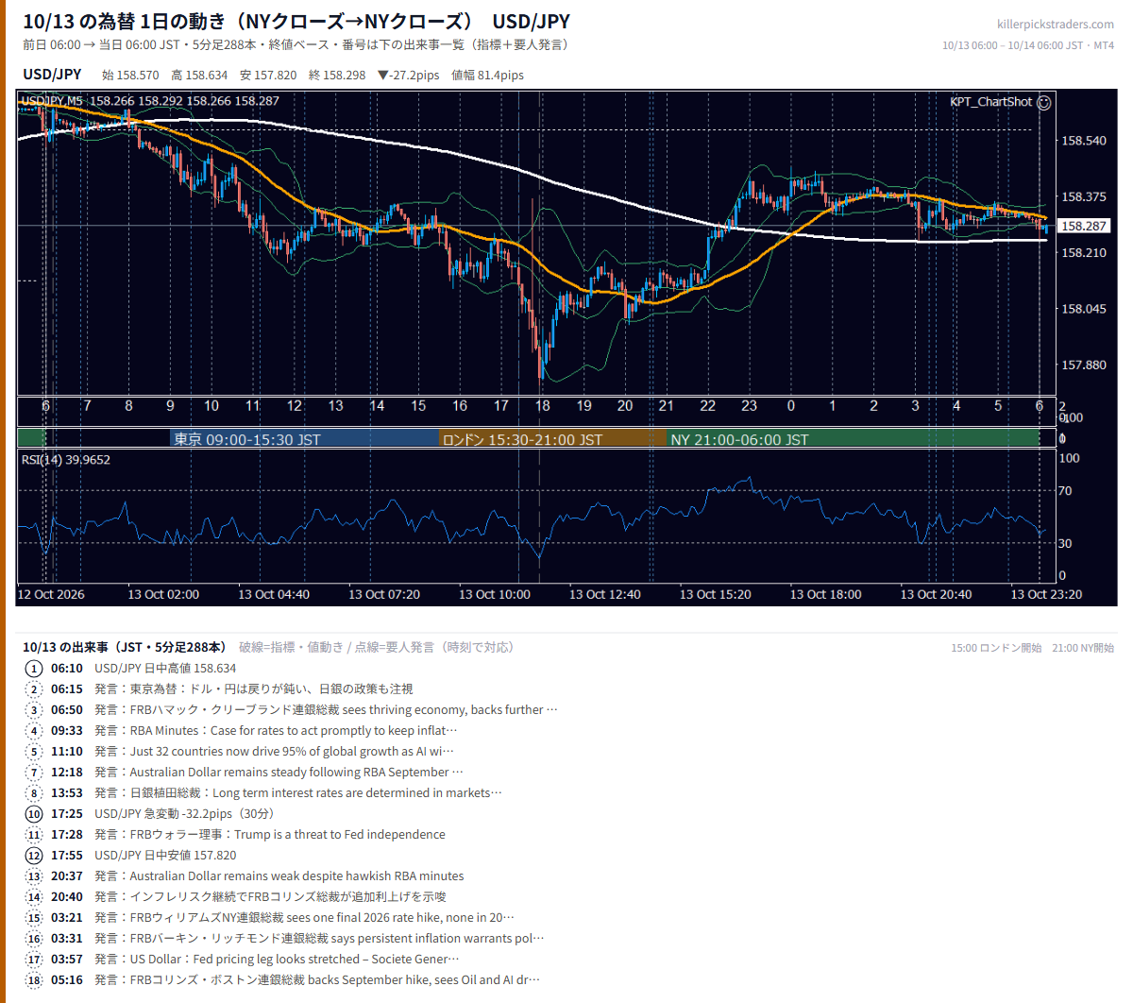Screen dimensions: 1133x1003
Task: Click the 12 Oct 2026 time axis label
Action: coord(51,594)
